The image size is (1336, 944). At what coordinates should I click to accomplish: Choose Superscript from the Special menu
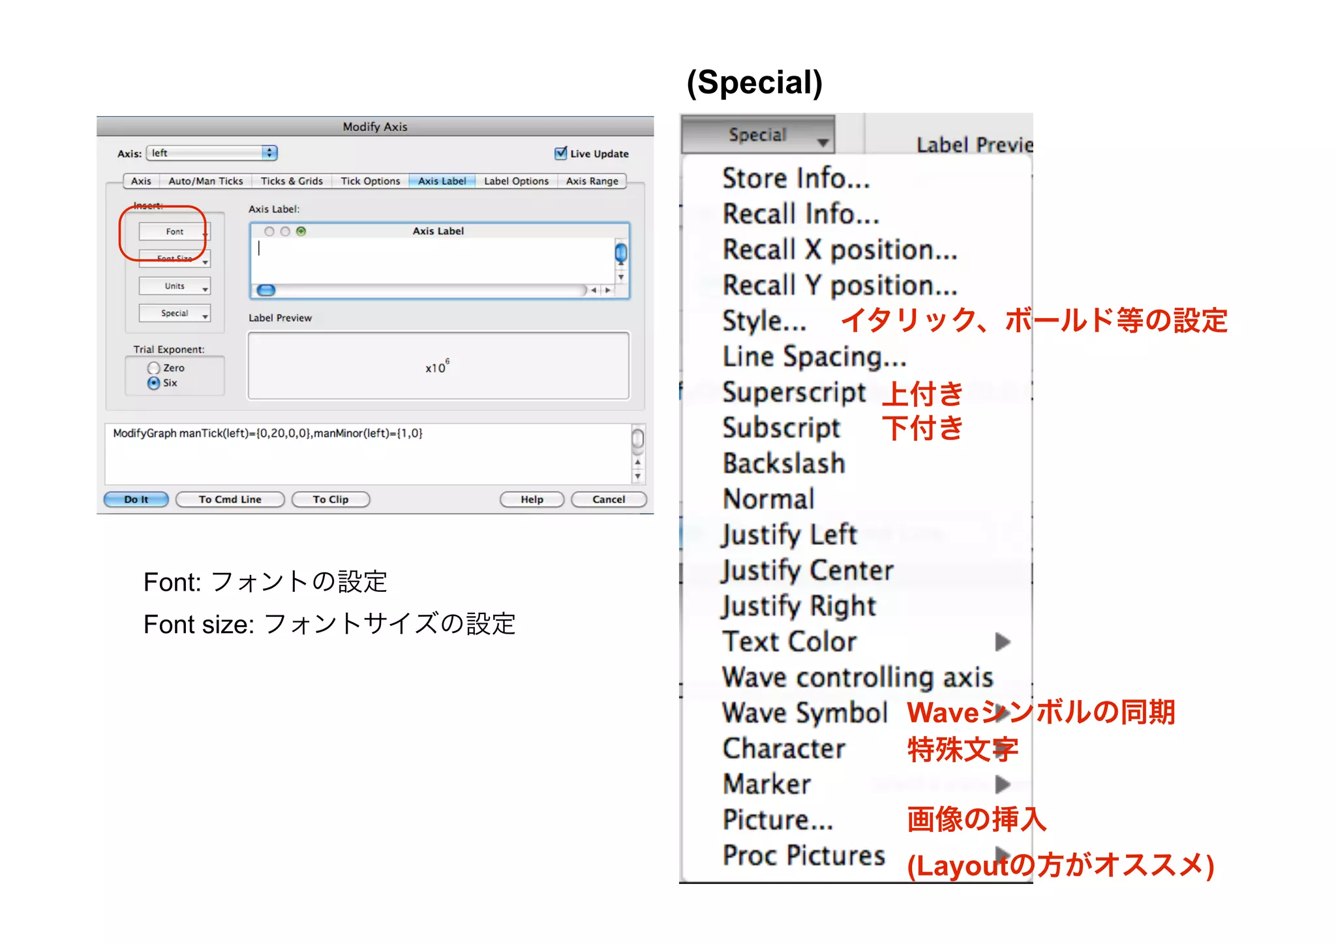tap(794, 392)
